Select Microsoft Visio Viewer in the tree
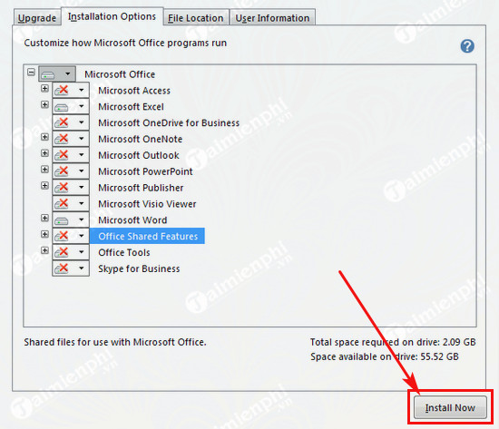The image size is (499, 429). [x=147, y=204]
